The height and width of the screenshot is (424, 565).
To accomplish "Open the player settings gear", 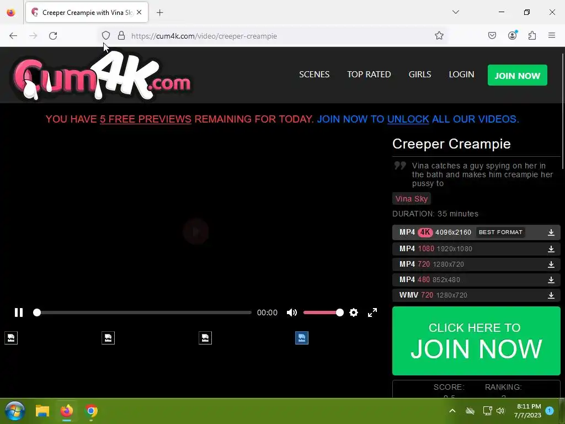I will tap(354, 312).
